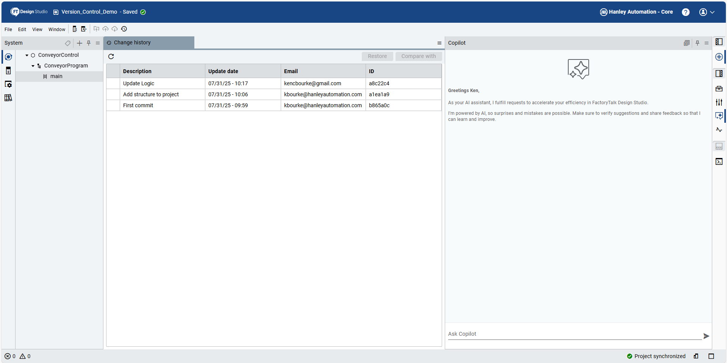Open the Edit menu
727x363 pixels.
[22, 29]
